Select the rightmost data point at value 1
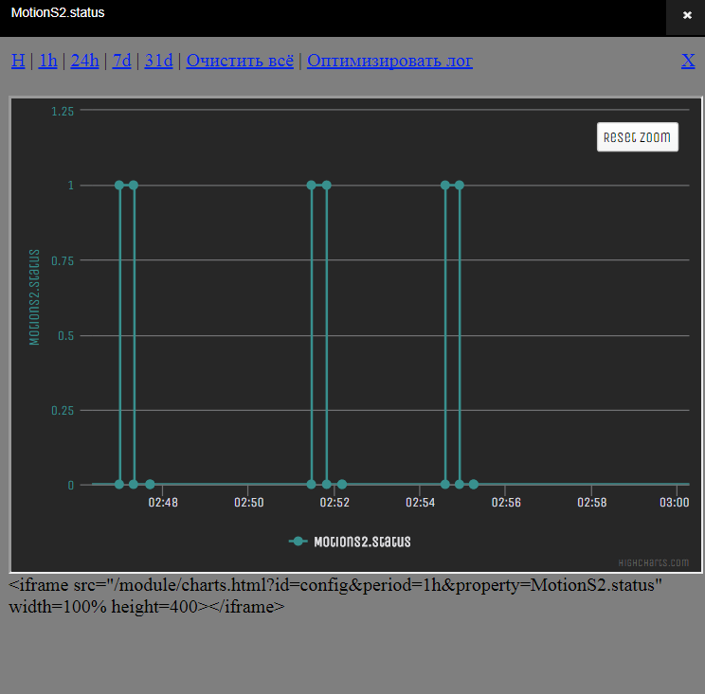Image resolution: width=705 pixels, height=694 pixels. [x=459, y=186]
